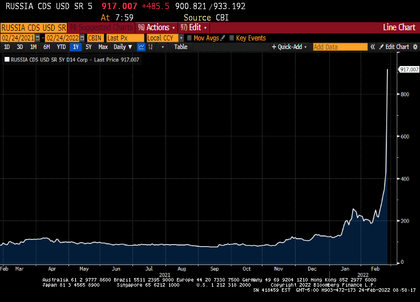Open the Edit menu
Image resolution: width=420 pixels, height=302 pixels.
click(x=194, y=27)
